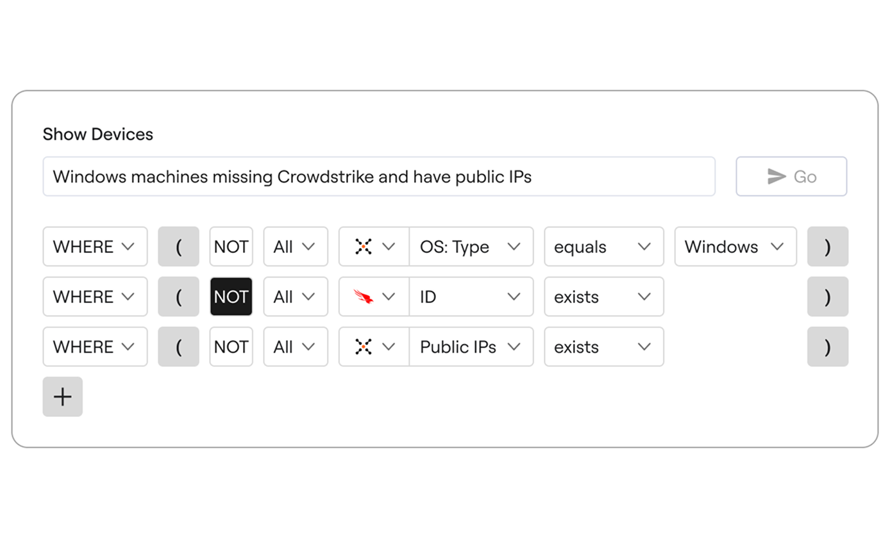
Task: Open the WHERE selector on the third row
Action: tap(95, 346)
